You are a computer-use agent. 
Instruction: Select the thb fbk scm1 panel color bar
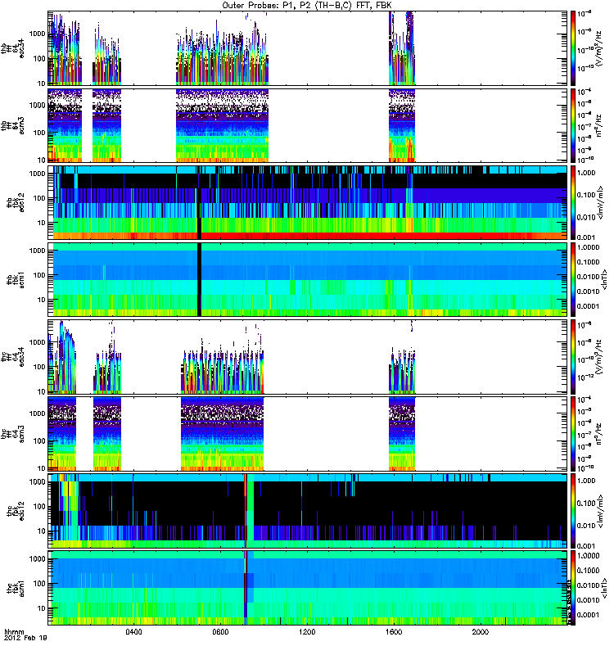pyautogui.click(x=572, y=279)
